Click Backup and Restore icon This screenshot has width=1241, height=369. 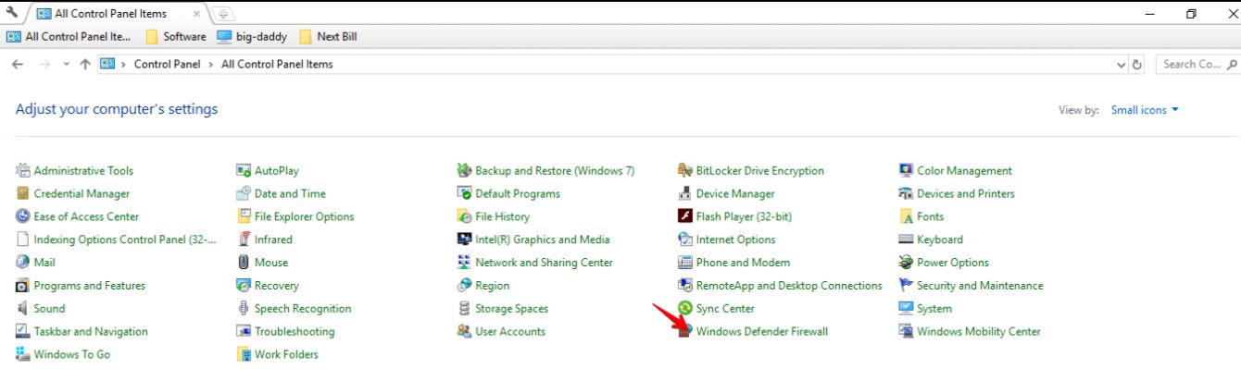[465, 170]
